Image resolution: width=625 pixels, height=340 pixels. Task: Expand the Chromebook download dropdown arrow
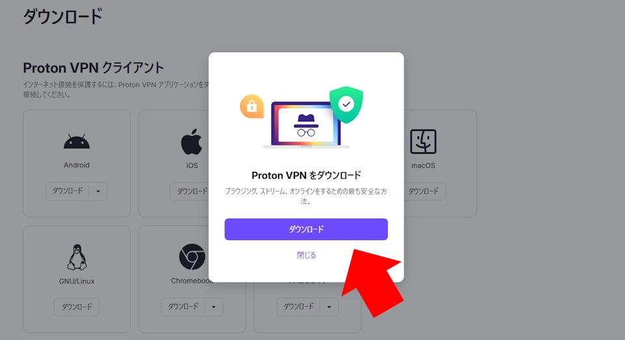coord(214,307)
